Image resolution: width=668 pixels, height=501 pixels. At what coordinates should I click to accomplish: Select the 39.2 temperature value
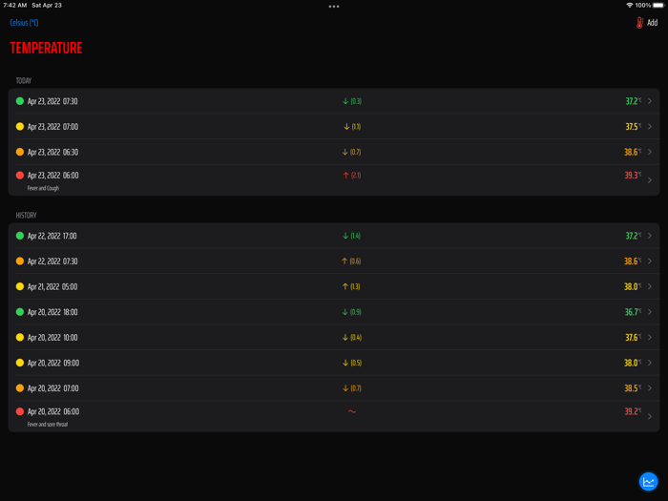pos(633,411)
